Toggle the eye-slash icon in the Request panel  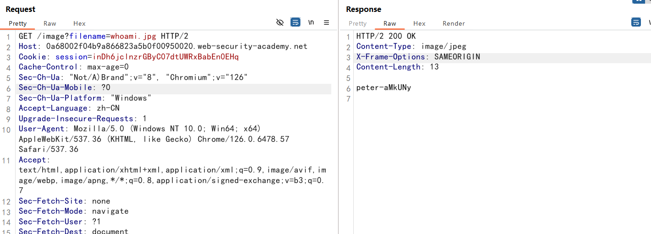(280, 22)
